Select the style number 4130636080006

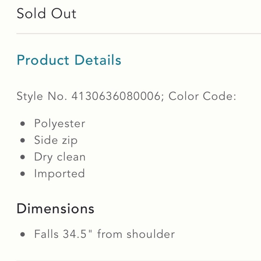coord(116,97)
